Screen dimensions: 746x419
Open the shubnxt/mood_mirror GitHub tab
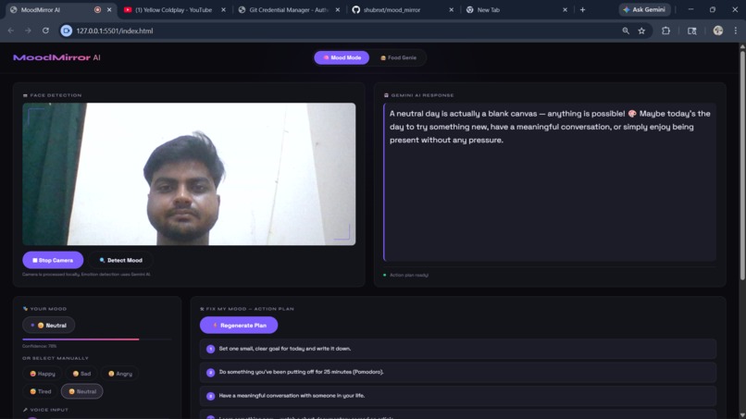(392, 9)
